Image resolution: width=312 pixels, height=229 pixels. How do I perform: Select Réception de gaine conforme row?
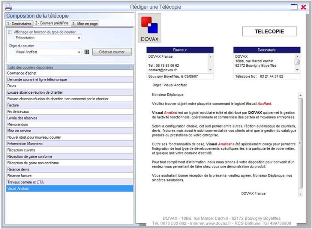coord(70,156)
